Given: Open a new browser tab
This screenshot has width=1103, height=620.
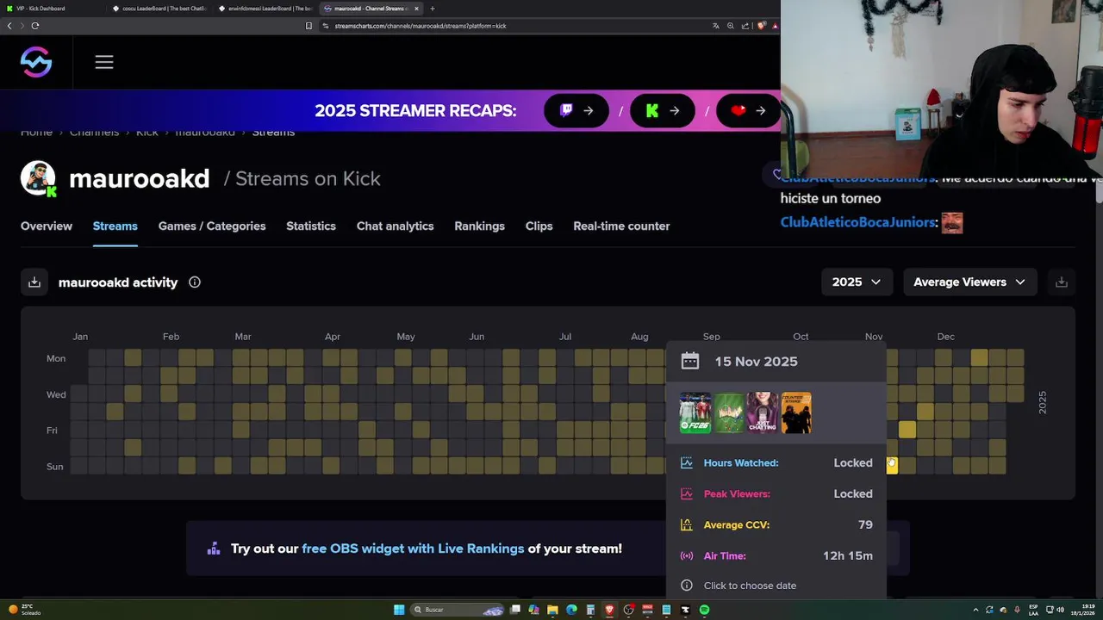Looking at the screenshot, I should [x=433, y=9].
